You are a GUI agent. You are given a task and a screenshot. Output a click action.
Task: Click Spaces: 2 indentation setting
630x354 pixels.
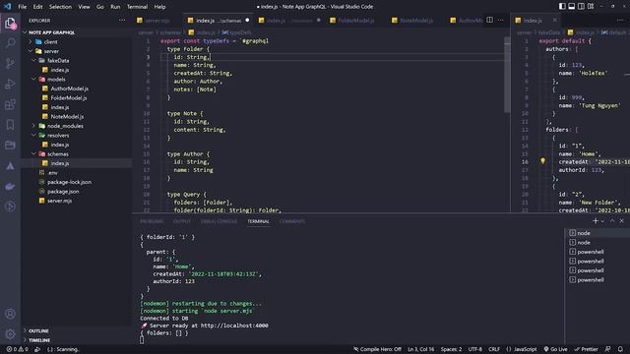pos(451,349)
